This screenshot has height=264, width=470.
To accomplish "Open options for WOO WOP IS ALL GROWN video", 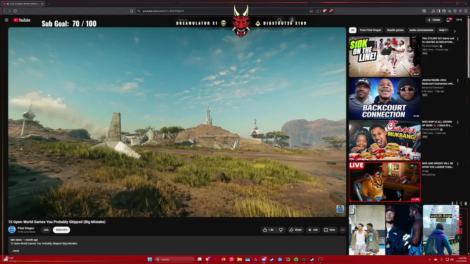I will (x=458, y=122).
